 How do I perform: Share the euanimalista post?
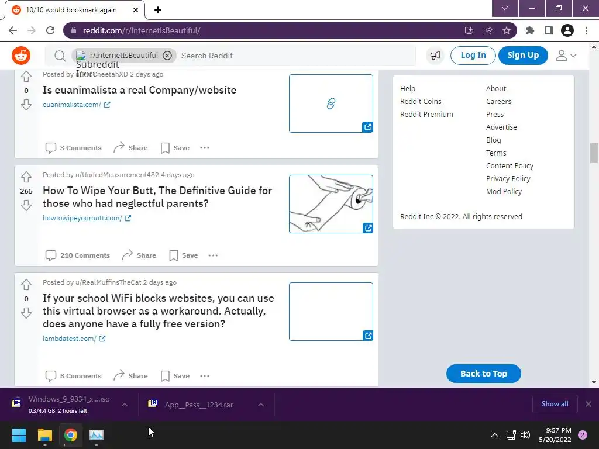(x=130, y=148)
